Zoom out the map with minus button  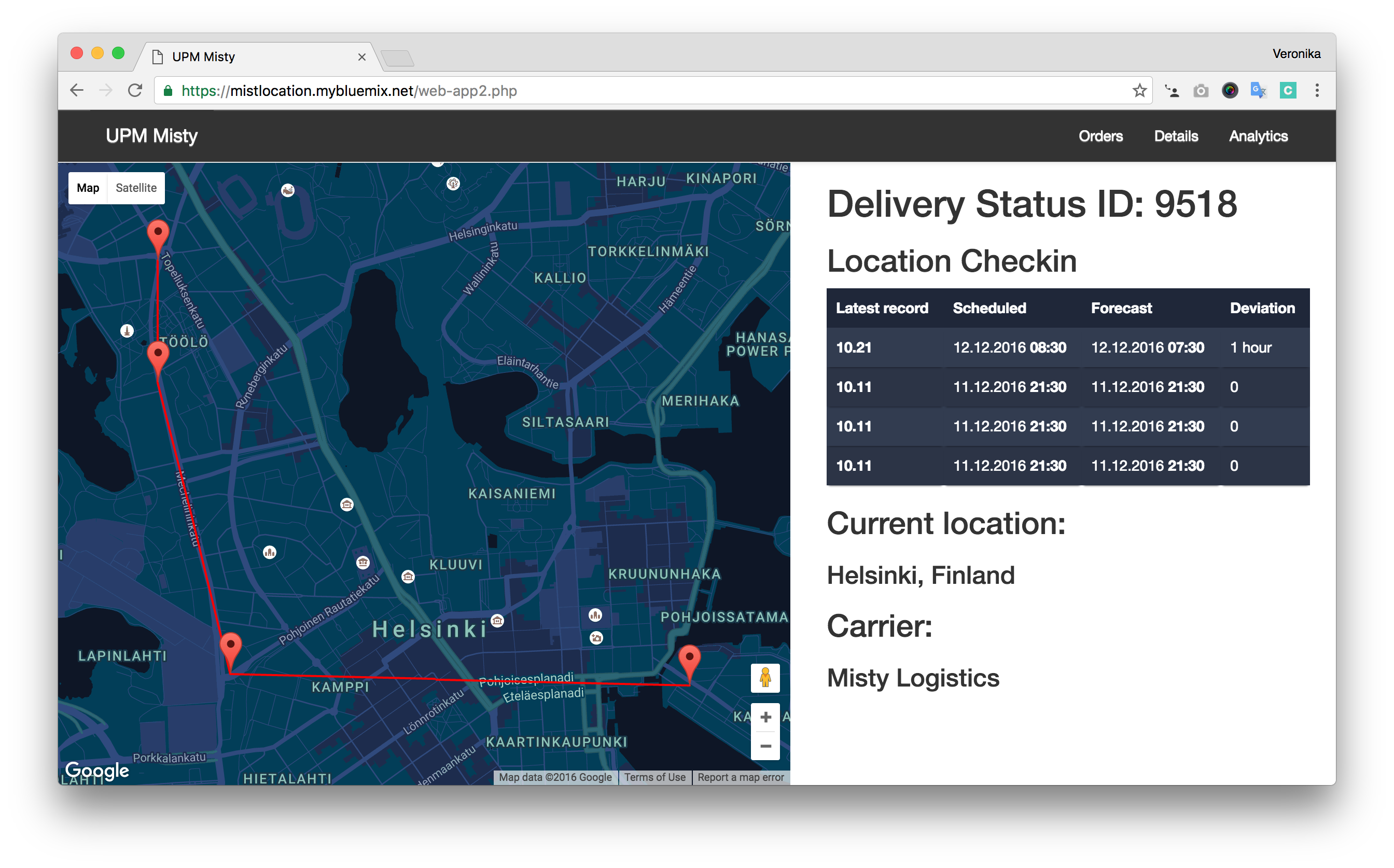pos(765,746)
